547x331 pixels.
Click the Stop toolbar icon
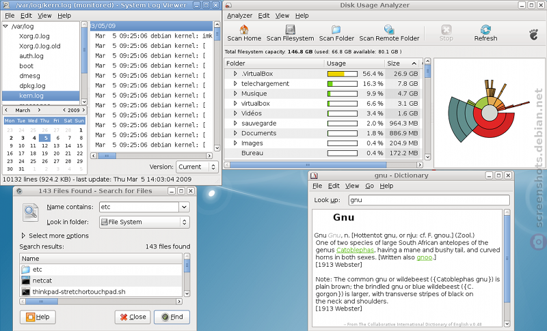click(446, 29)
